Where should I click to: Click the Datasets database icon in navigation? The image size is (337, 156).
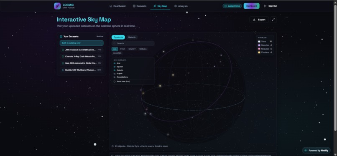[134, 6]
